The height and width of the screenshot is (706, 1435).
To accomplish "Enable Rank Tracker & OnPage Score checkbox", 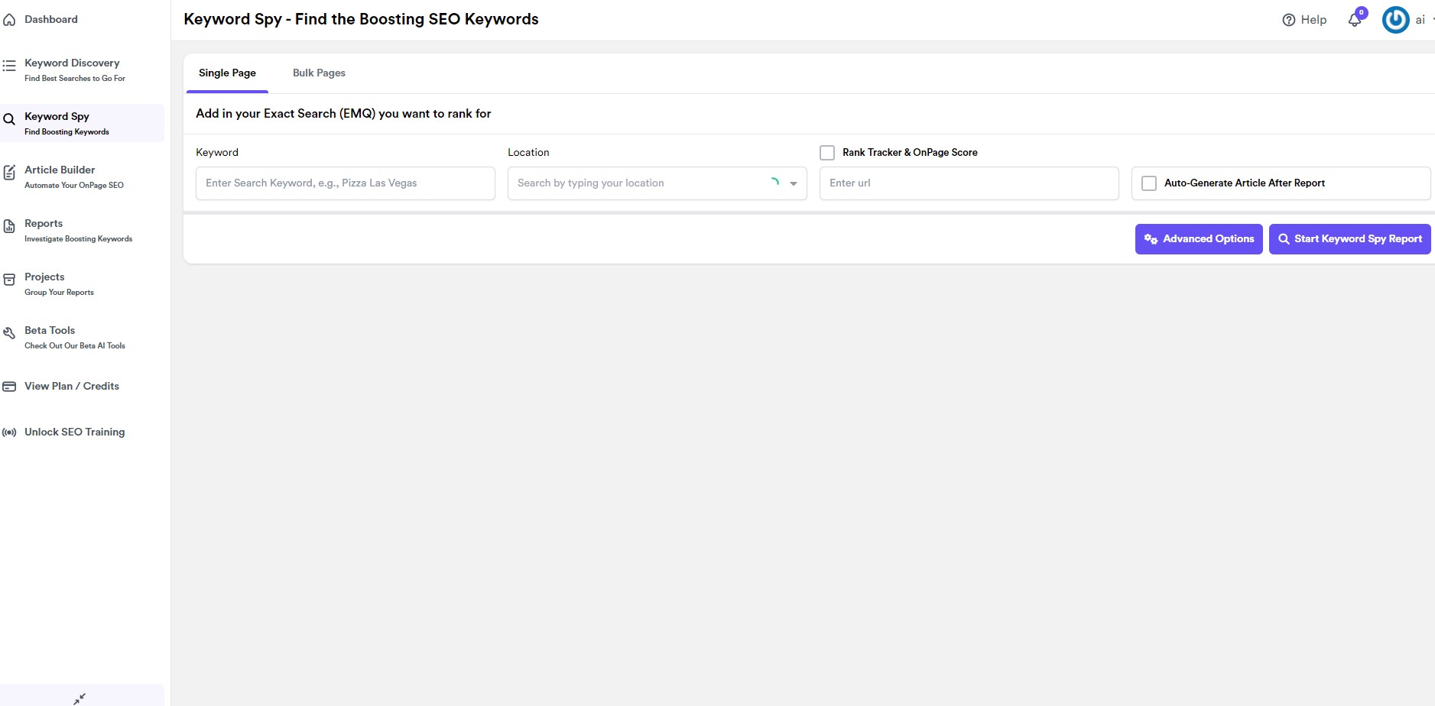I will [x=827, y=153].
